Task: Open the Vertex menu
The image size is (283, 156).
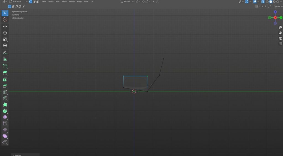Action: click(72, 2)
